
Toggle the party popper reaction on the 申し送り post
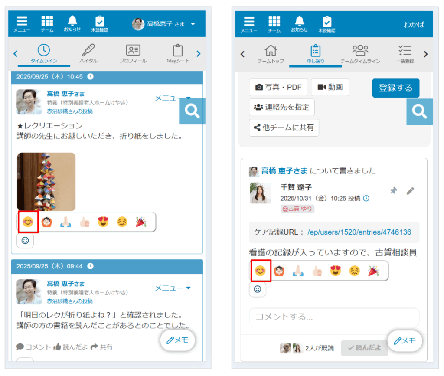pyautogui.click(x=372, y=271)
